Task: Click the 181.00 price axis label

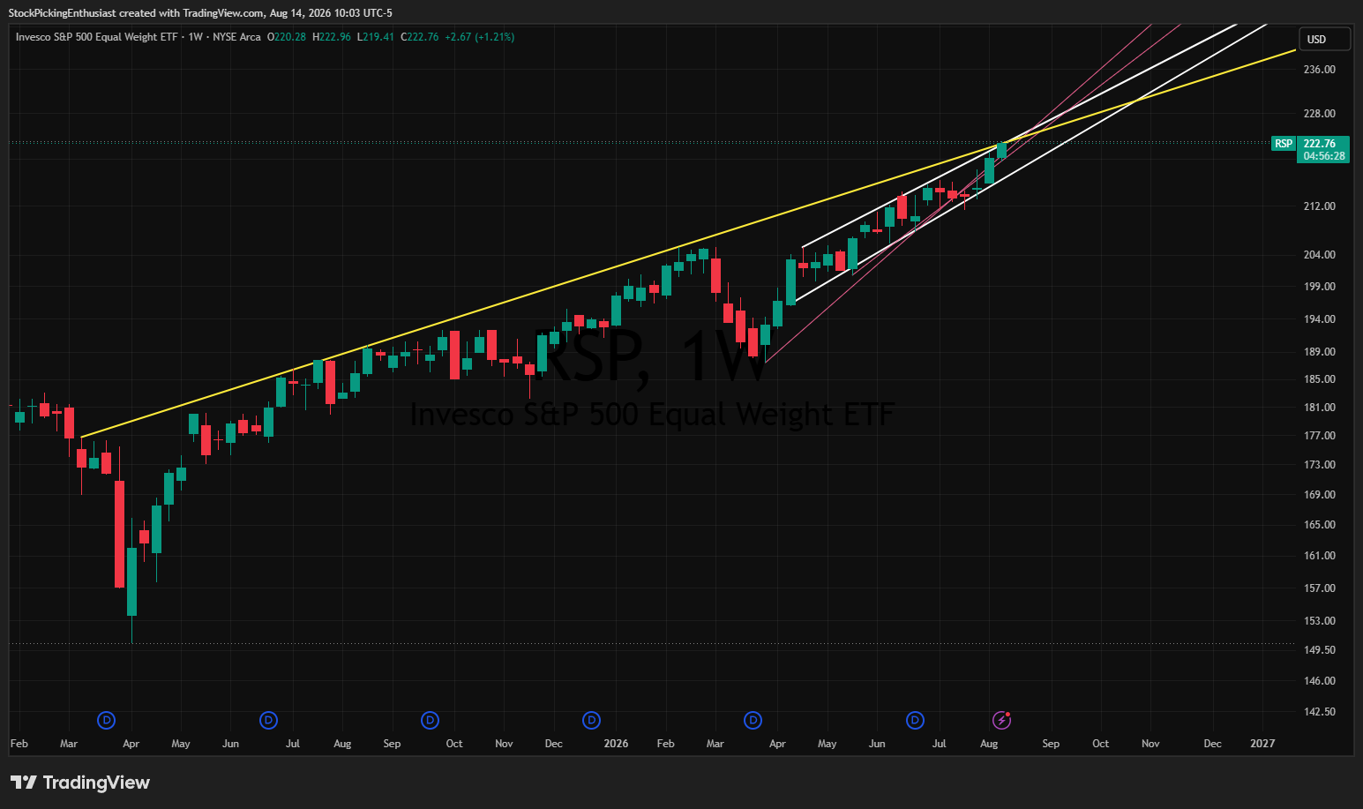Action: [x=1319, y=408]
